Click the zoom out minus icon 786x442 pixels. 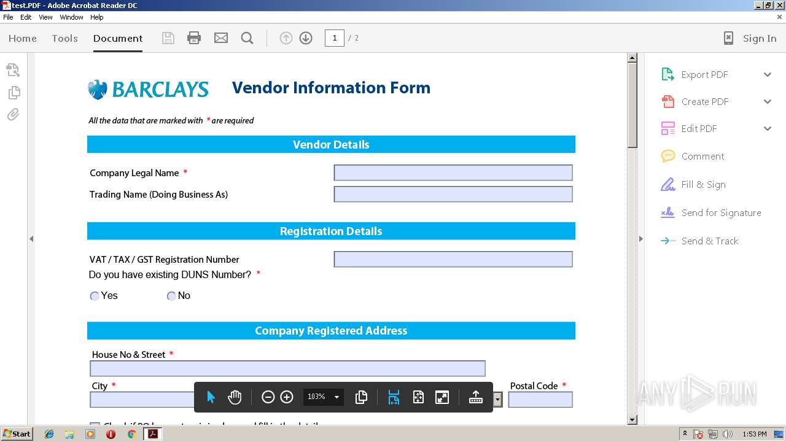pyautogui.click(x=268, y=397)
